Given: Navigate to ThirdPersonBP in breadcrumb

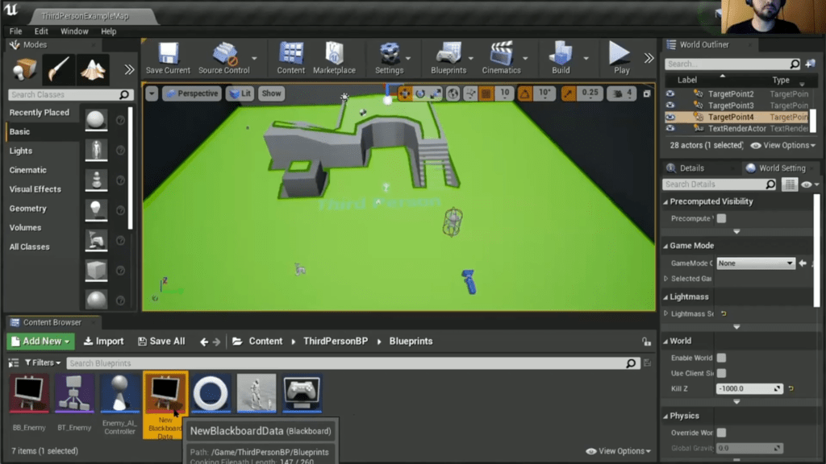Looking at the screenshot, I should click(336, 342).
